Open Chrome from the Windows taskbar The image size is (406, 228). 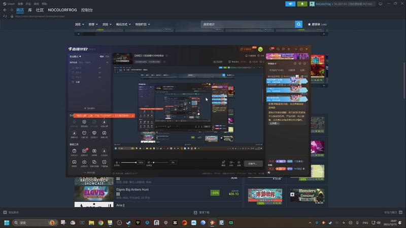pos(100,222)
